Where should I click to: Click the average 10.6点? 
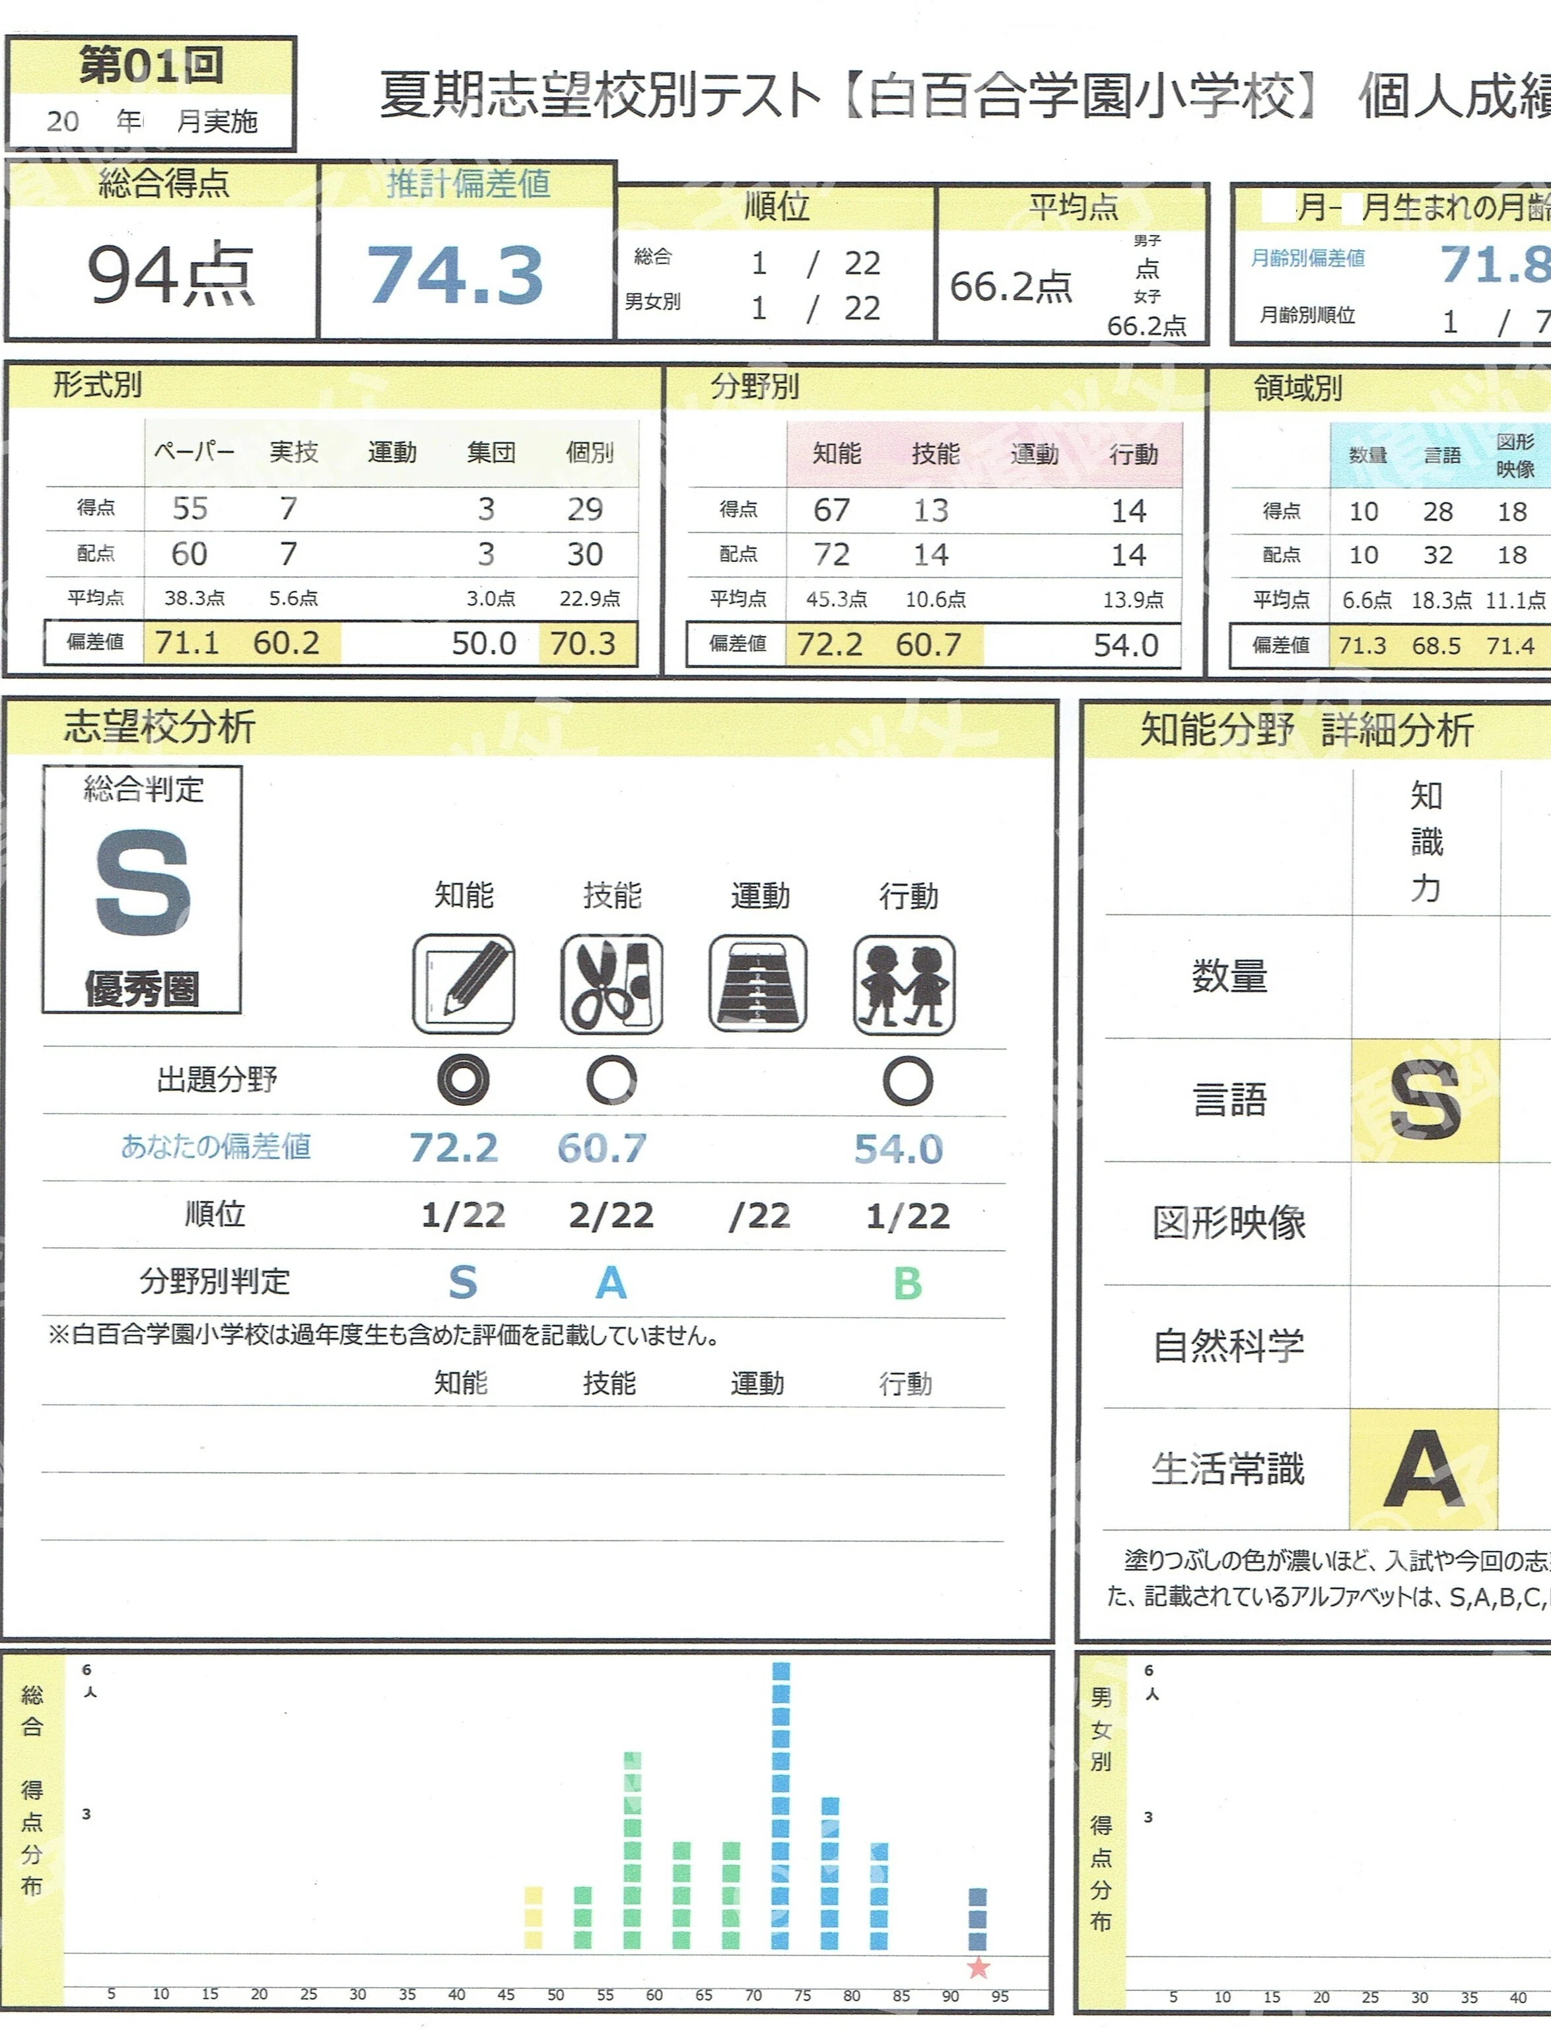935,600
